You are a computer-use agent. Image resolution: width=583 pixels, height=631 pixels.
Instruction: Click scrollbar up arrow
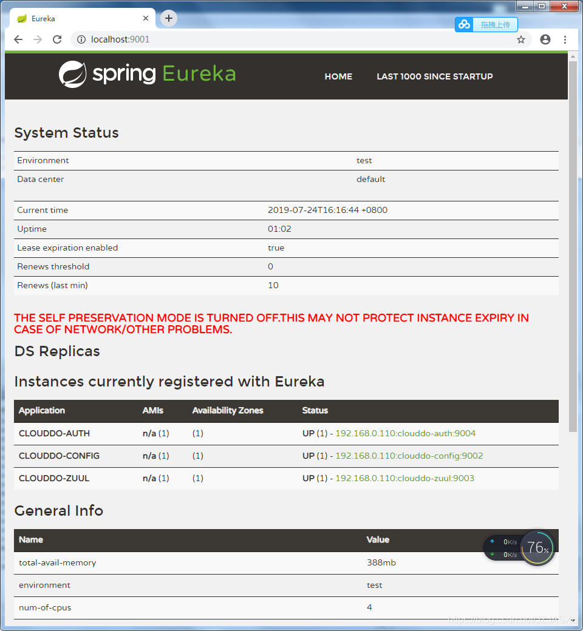tap(573, 57)
